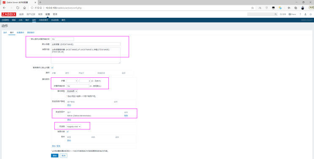
Task: Open the operation type dropdown
Action: pos(72,91)
